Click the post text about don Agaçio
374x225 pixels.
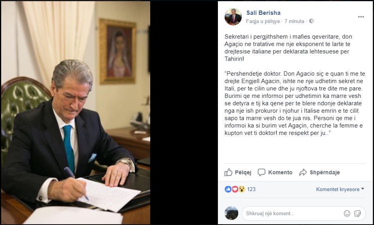click(x=295, y=85)
